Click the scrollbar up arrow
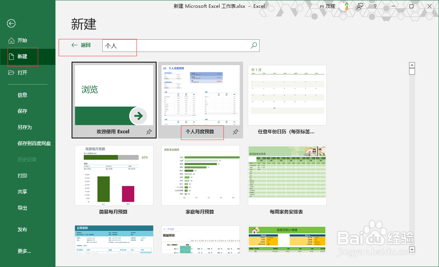This screenshot has height=267, width=439. point(412,65)
